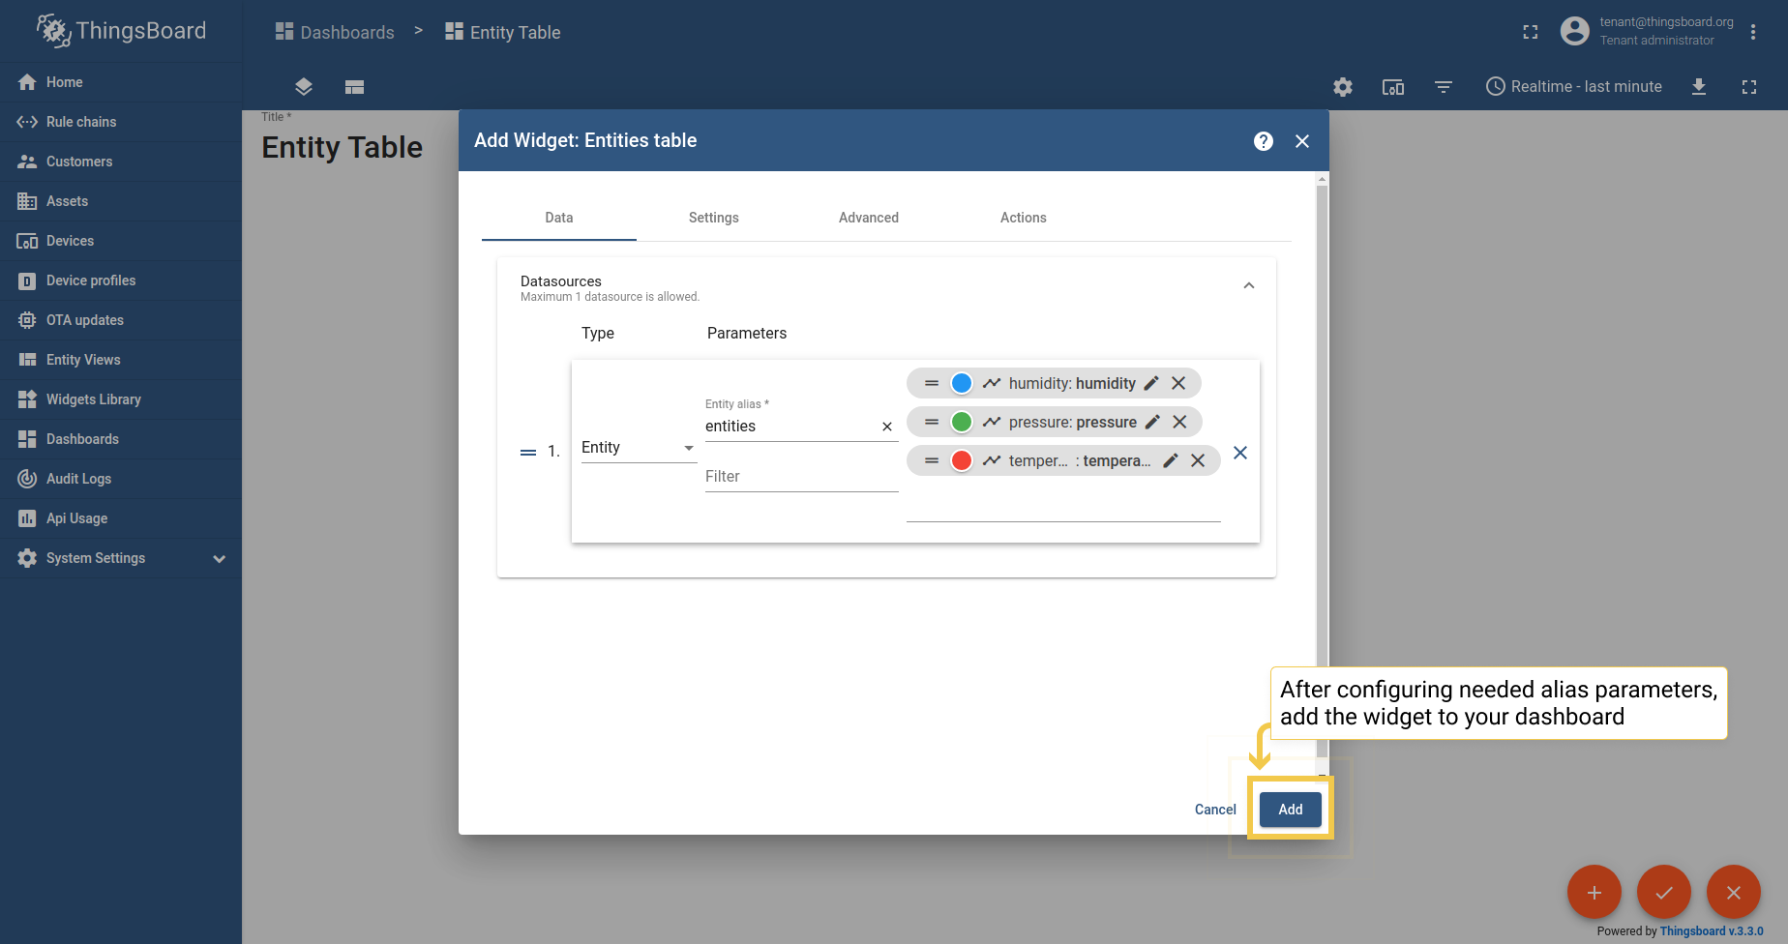Remove the pressure data key
The image size is (1788, 944).
click(1179, 422)
